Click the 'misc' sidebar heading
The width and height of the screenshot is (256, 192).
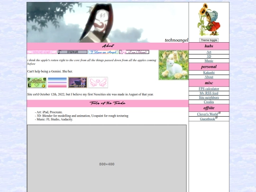click(209, 83)
